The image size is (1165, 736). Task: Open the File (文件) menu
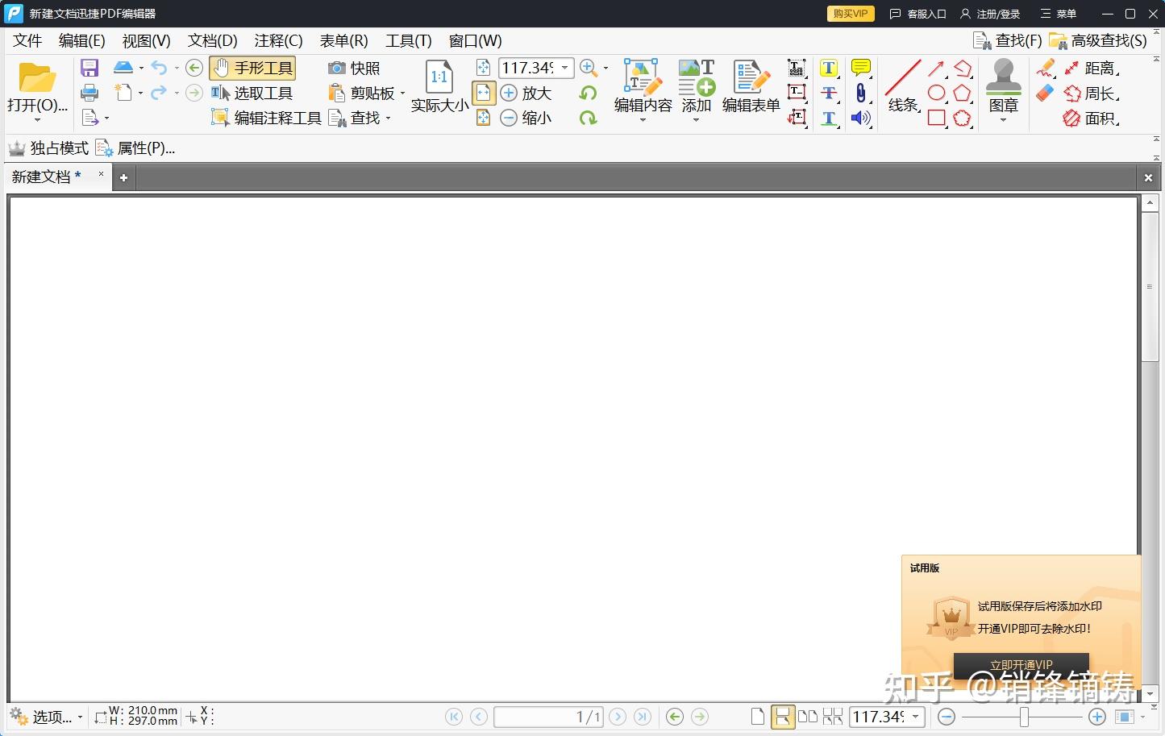point(27,40)
